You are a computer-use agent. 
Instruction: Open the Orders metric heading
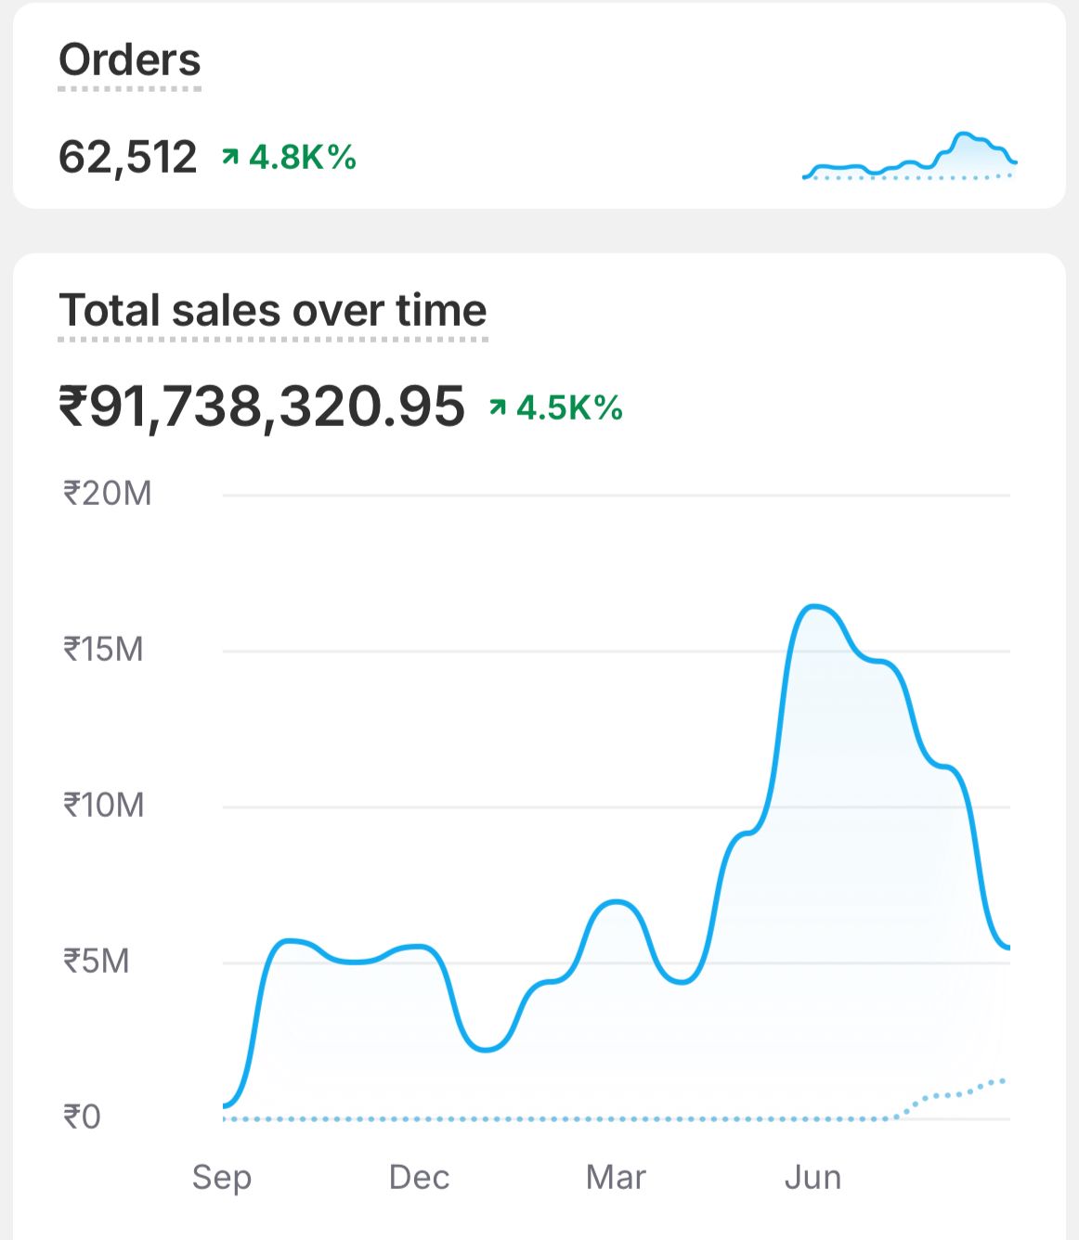click(129, 60)
